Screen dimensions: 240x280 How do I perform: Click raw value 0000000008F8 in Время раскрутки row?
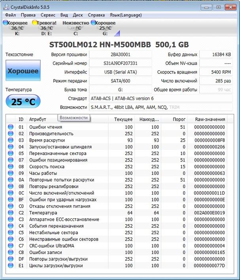point(210,140)
